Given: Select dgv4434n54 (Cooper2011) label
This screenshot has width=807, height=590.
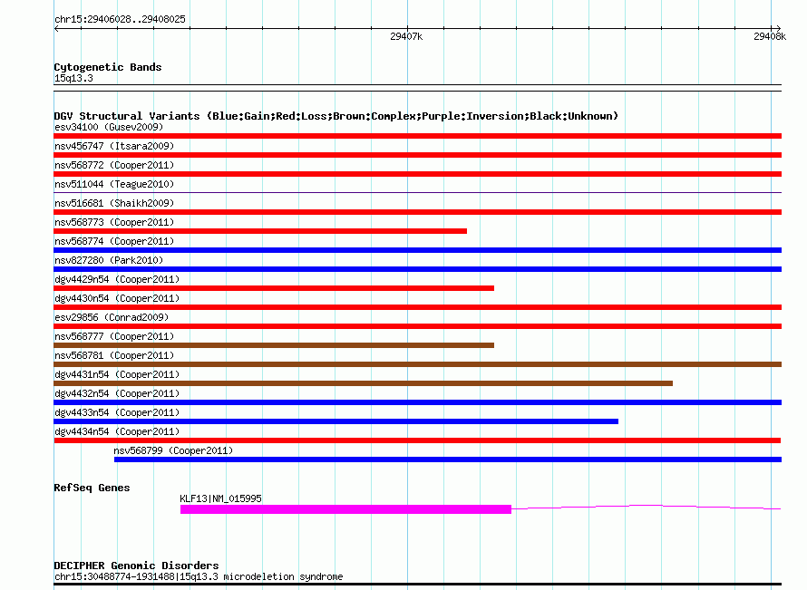Looking at the screenshot, I should [117, 431].
